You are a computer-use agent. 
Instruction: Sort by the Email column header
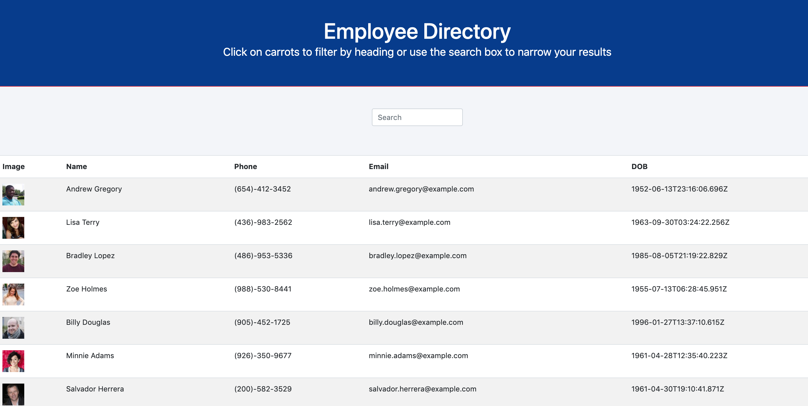pyautogui.click(x=378, y=166)
